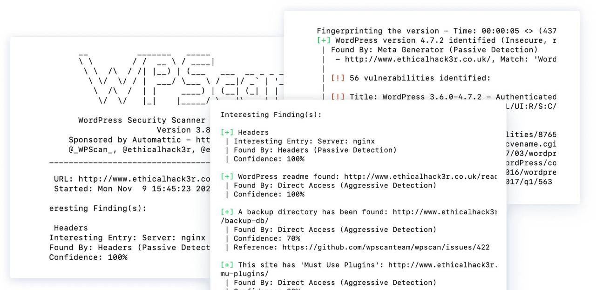Select the 'Fingerprinting the version - Time' line
Viewport: 596px width, 290px height.
(x=436, y=31)
